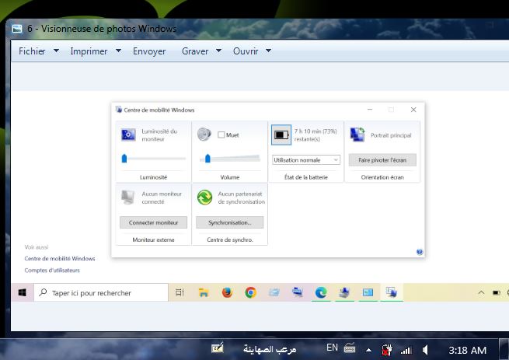Image resolution: width=509 pixels, height=360 pixels.
Task: Open File Explorer from inner taskbar
Action: [x=203, y=293]
